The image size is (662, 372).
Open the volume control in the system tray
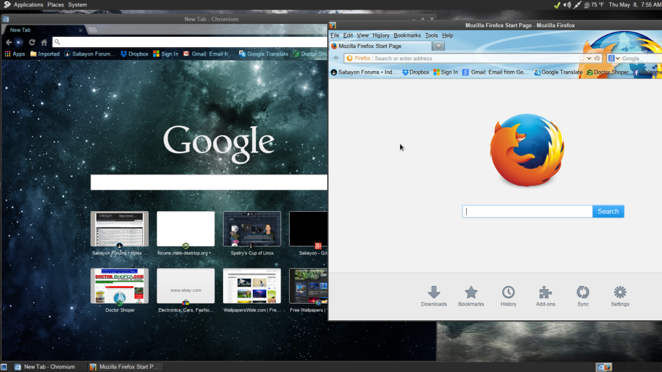tap(567, 5)
